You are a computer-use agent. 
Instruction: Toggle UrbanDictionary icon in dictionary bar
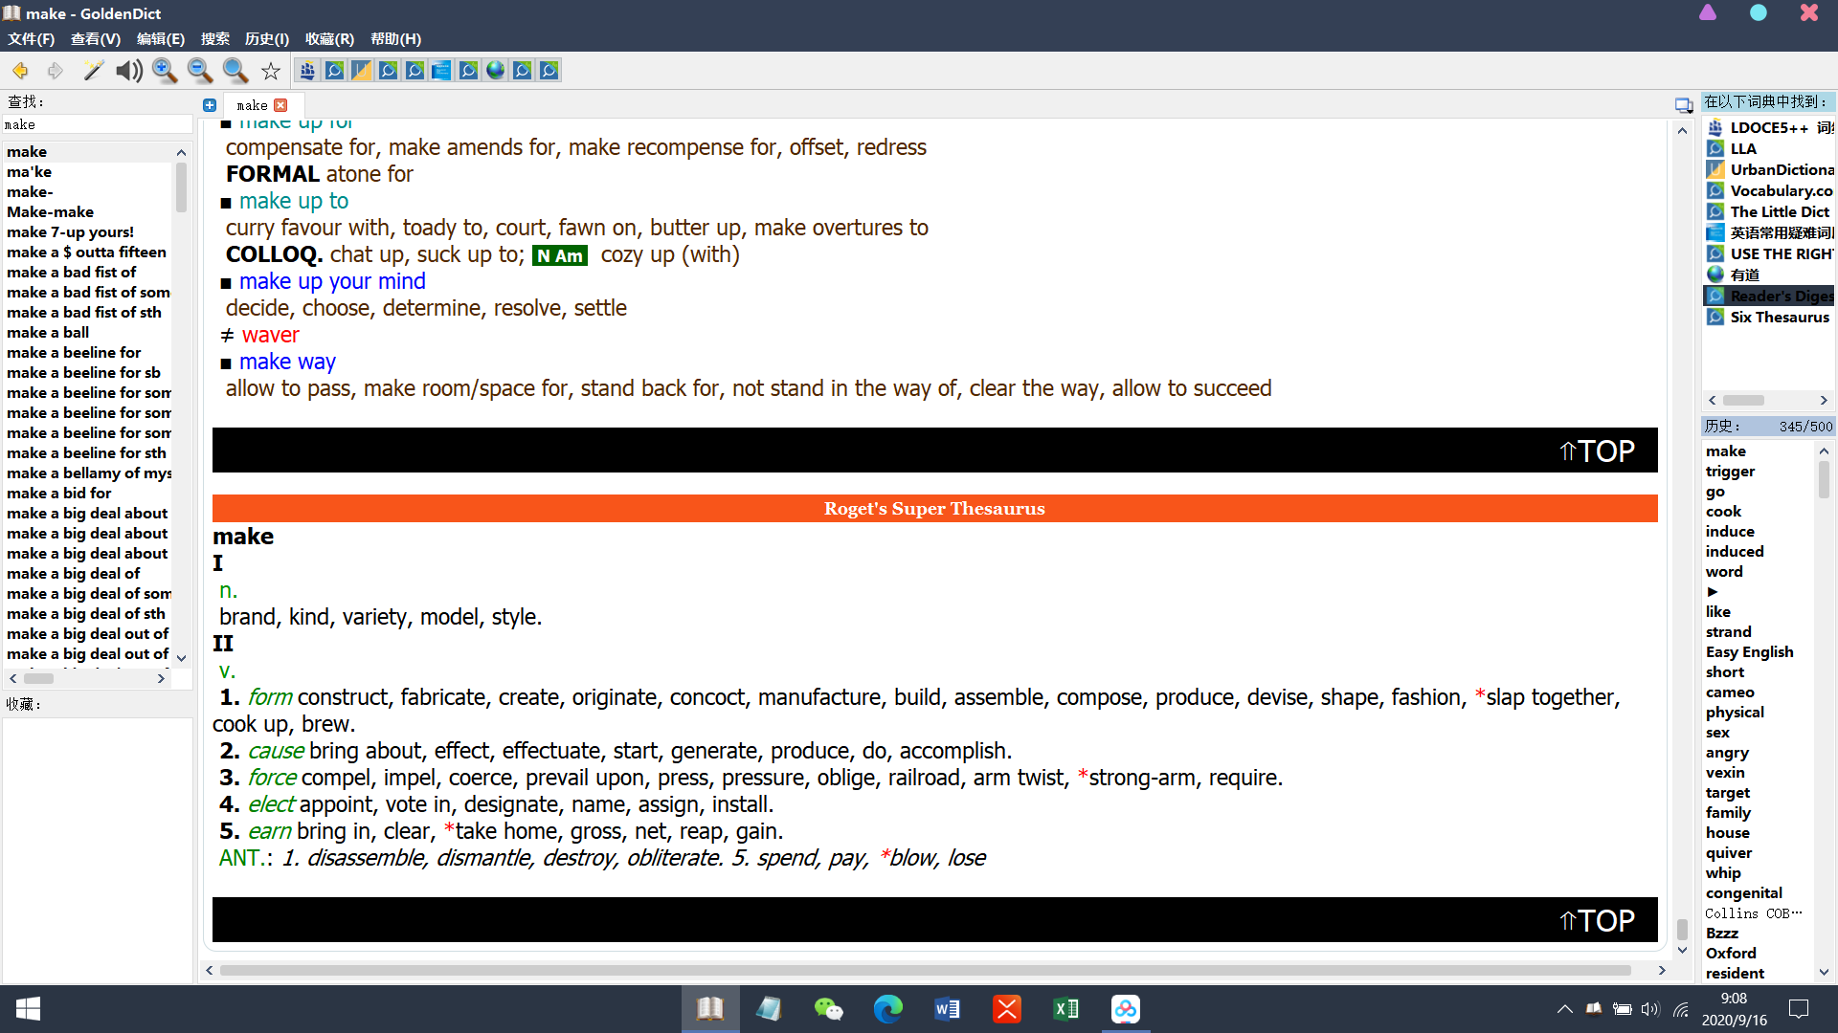coord(361,70)
